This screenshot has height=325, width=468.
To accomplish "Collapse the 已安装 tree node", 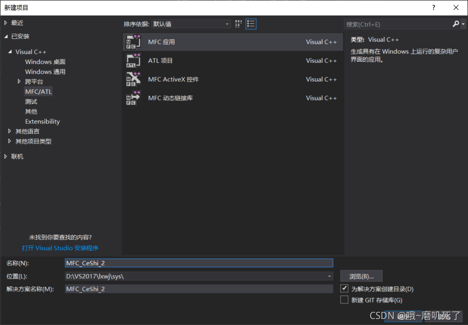I will [x=5, y=36].
